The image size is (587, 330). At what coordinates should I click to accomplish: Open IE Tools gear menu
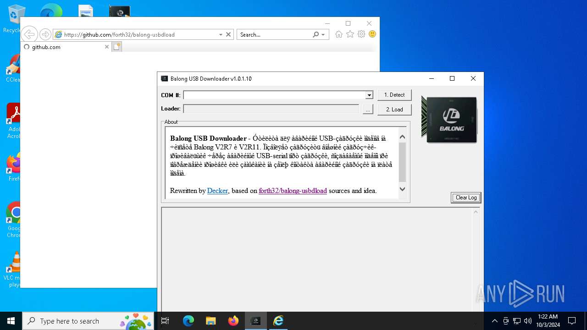coord(361,34)
